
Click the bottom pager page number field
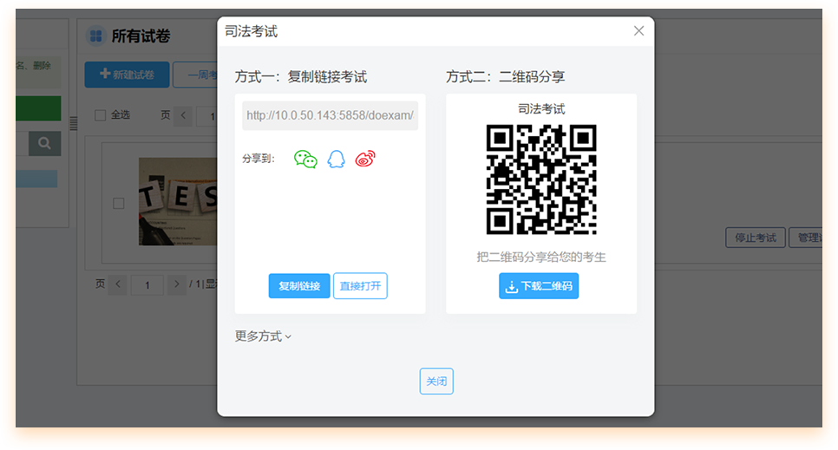pyautogui.click(x=147, y=285)
